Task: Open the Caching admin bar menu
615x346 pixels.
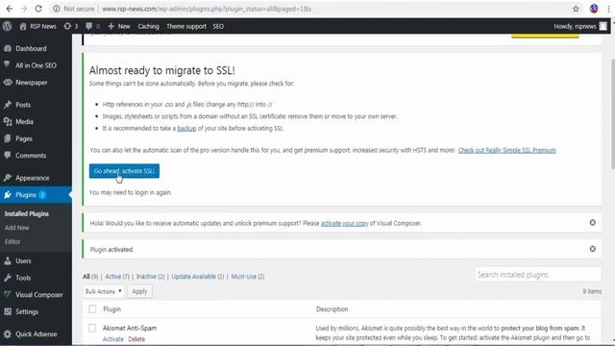Action: pos(148,26)
